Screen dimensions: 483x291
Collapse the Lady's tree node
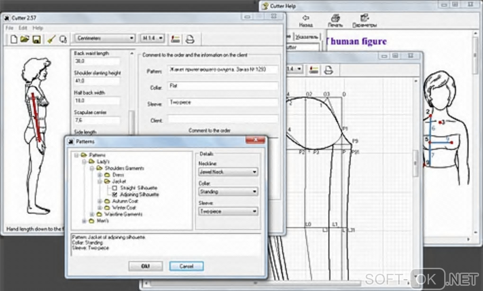84,162
